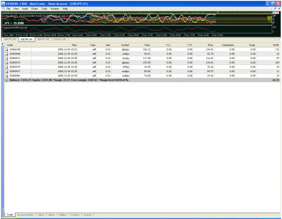Click the green Balance row icon

point(6,80)
